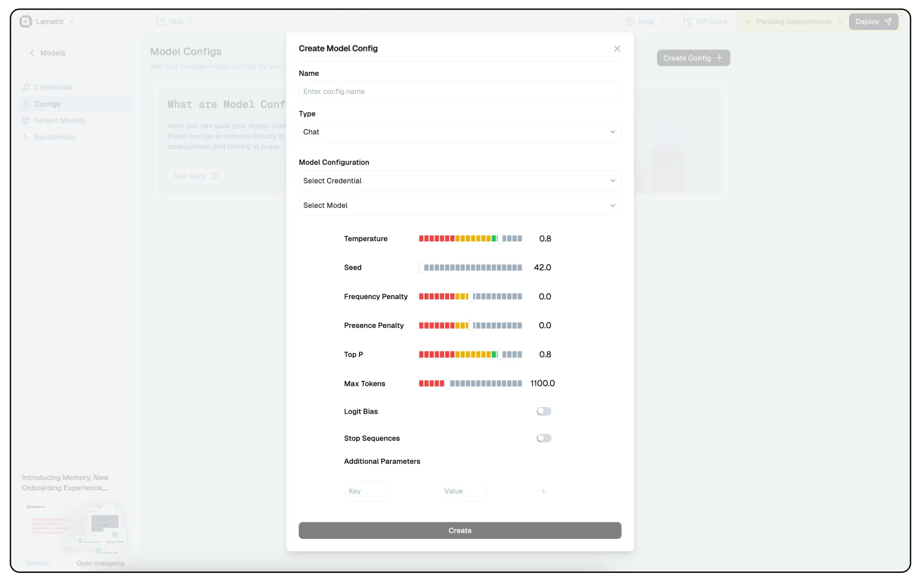921x582 pixels.
Task: Click the plus icon to add parameter
Action: point(543,491)
